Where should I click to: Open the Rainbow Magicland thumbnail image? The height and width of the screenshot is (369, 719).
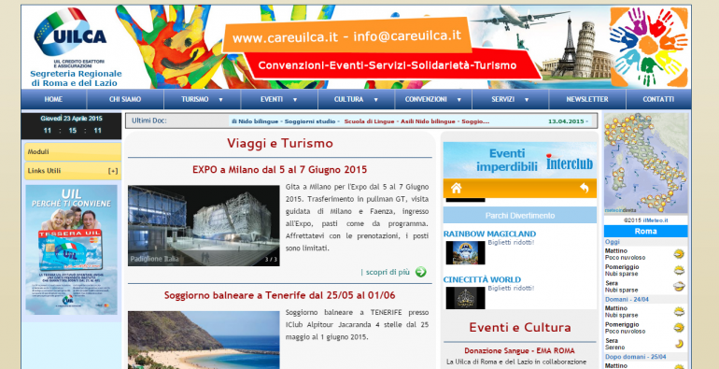465,252
